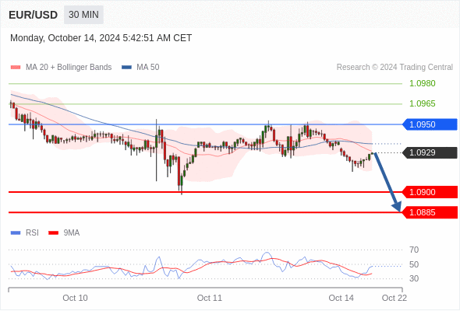The width and height of the screenshot is (460, 311).
Task: Click the MA 50 blue legend swatch
Action: (127, 68)
